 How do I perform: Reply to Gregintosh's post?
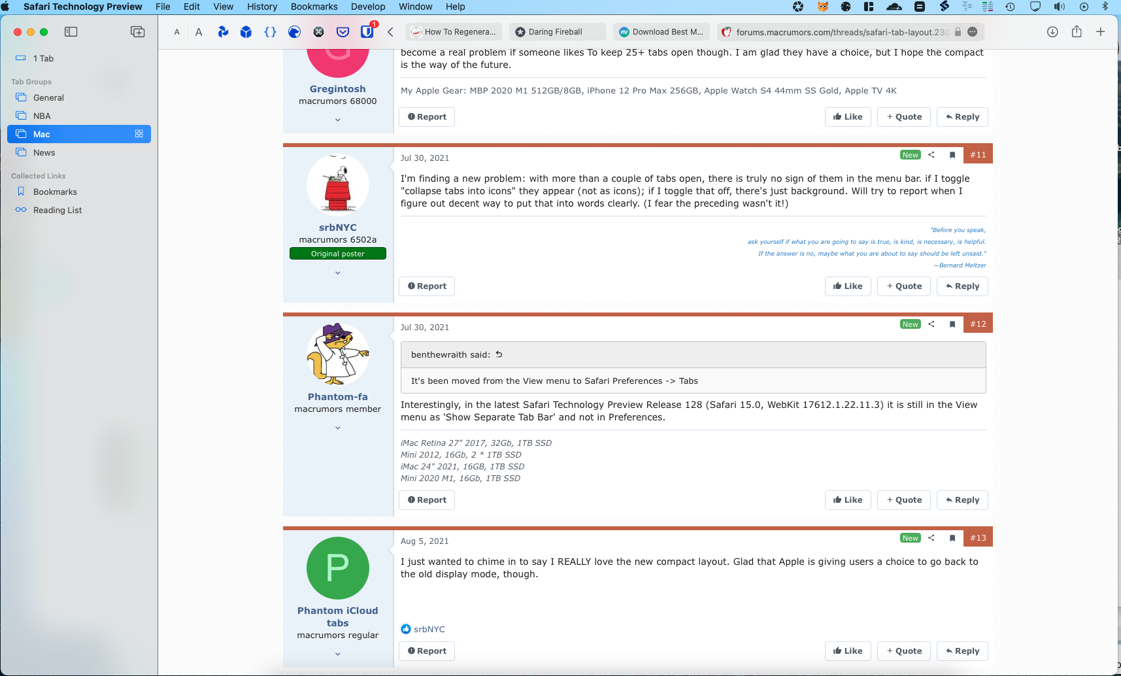point(962,117)
